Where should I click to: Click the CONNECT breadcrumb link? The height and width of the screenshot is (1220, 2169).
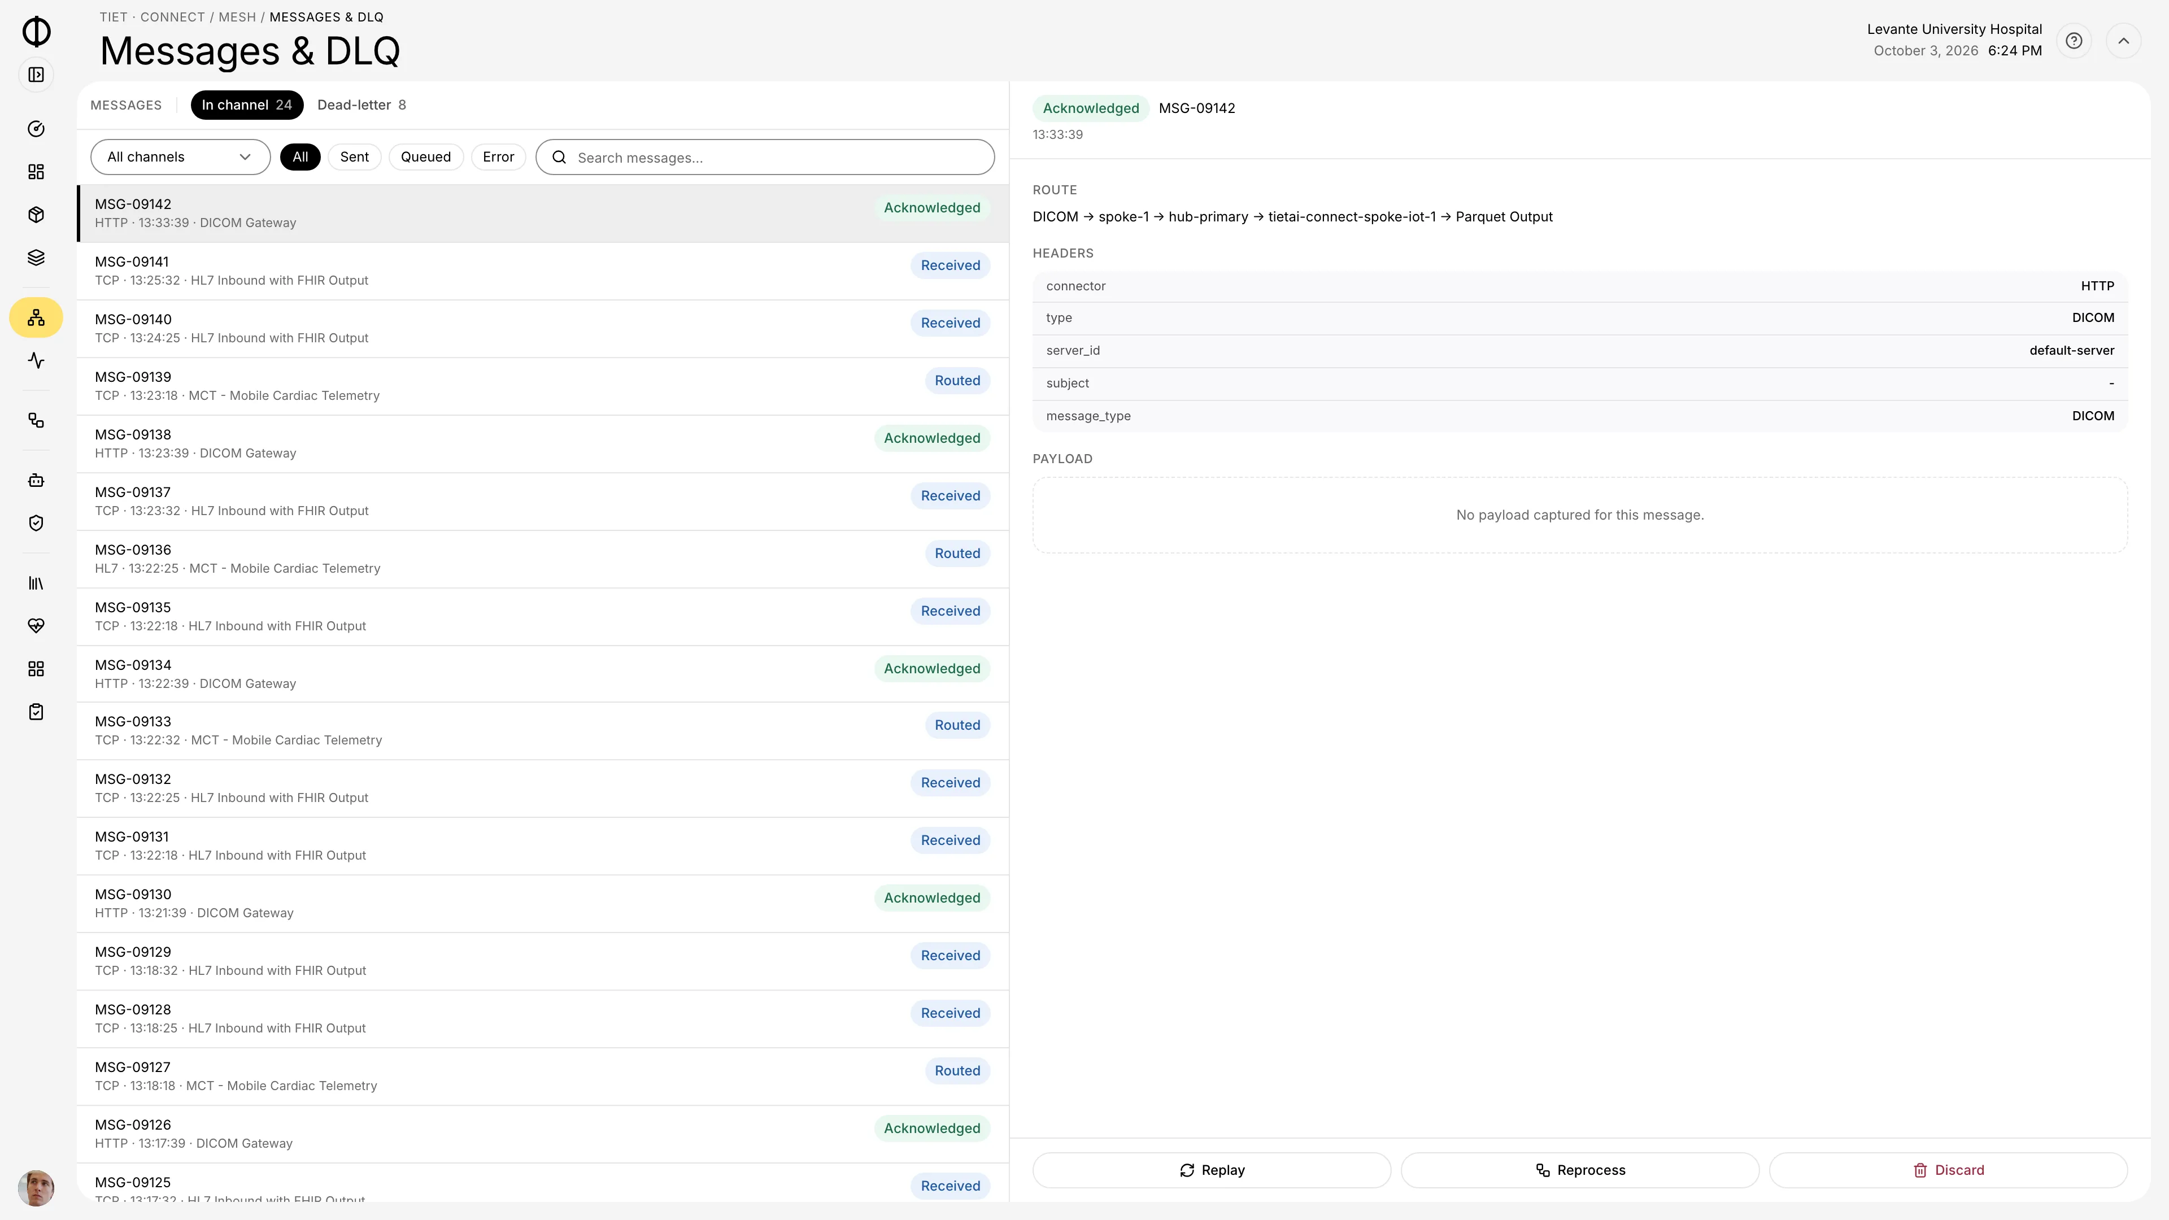(173, 17)
